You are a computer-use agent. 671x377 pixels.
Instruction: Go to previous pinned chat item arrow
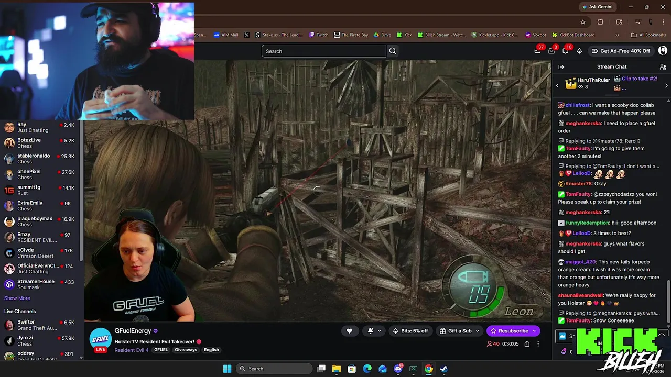click(557, 86)
